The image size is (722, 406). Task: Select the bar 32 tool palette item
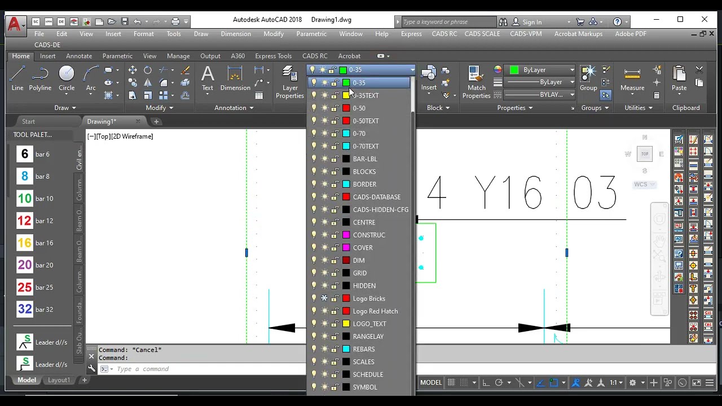pos(35,310)
